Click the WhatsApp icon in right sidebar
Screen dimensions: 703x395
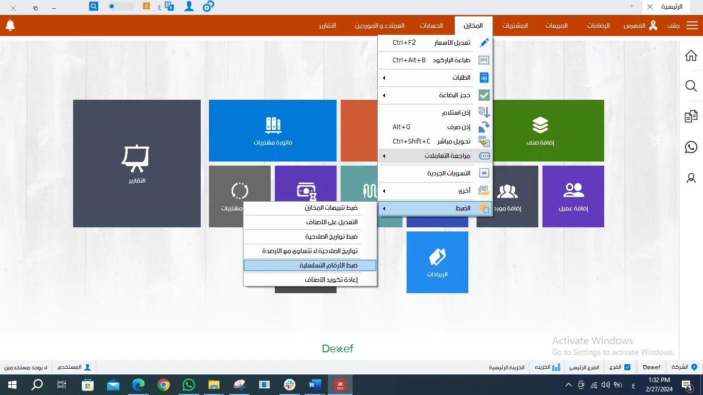691,147
